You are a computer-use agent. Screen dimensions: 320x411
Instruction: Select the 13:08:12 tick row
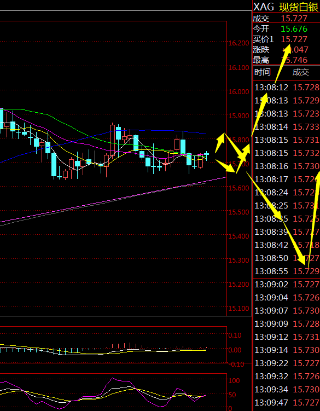pos(287,87)
